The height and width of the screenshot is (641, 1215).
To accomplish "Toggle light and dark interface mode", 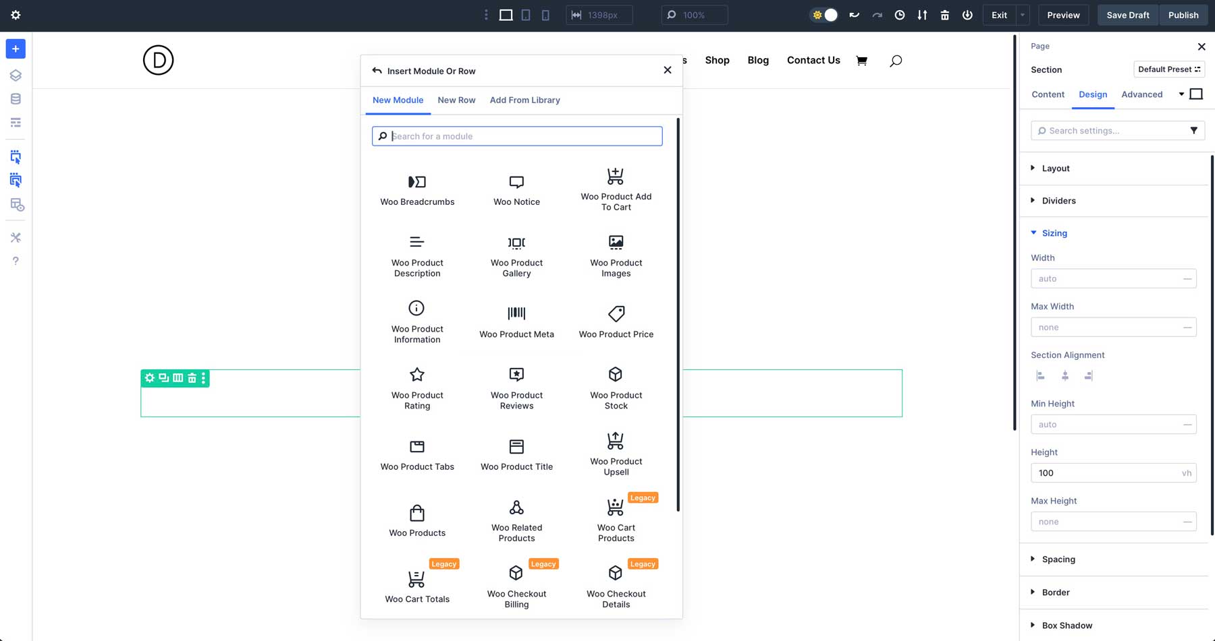I will pos(824,14).
